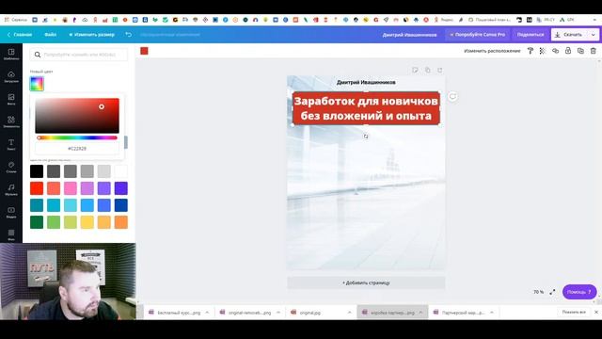Click the Добавить страницу button
This screenshot has width=602, height=339.
click(366, 282)
